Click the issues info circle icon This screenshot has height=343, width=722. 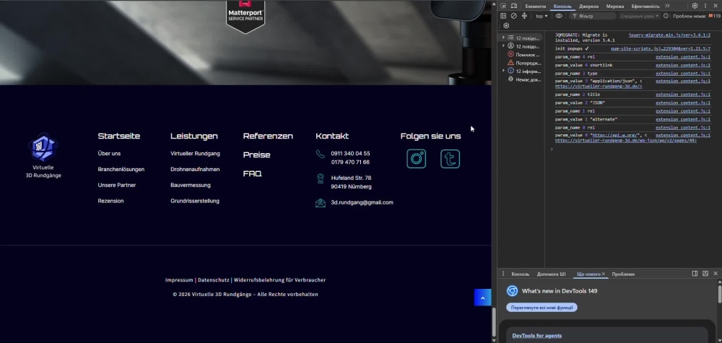click(x=666, y=16)
